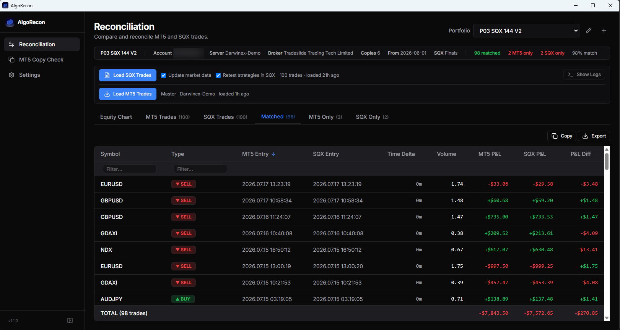Copy table data with Copy button
Viewport: 620px width, 330px height.
pyautogui.click(x=562, y=136)
